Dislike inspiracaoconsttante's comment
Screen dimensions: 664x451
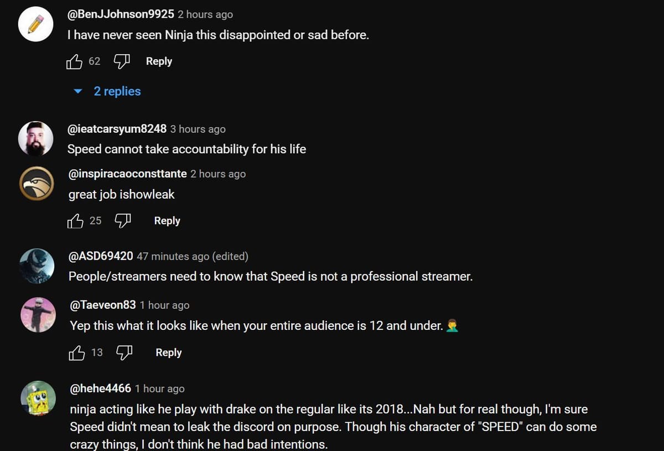[x=122, y=220]
